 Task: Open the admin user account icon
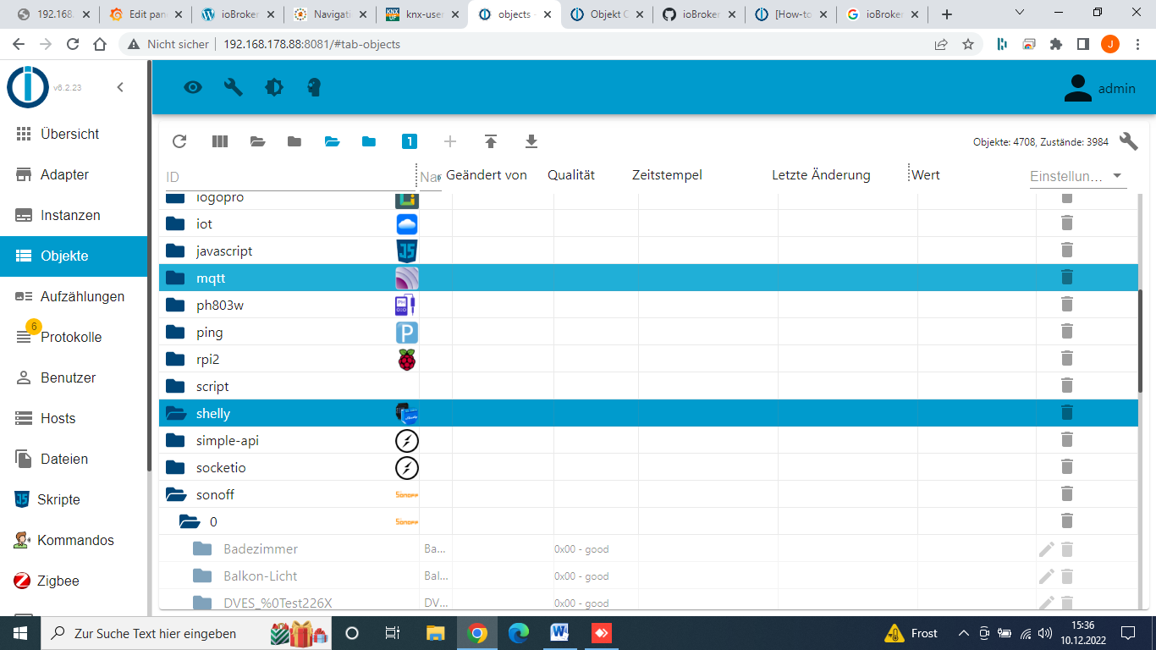(x=1077, y=88)
